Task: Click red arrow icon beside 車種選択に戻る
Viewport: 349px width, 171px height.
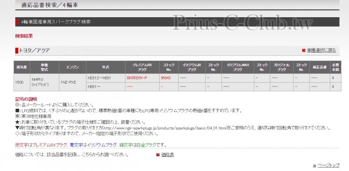Action: (x=303, y=51)
